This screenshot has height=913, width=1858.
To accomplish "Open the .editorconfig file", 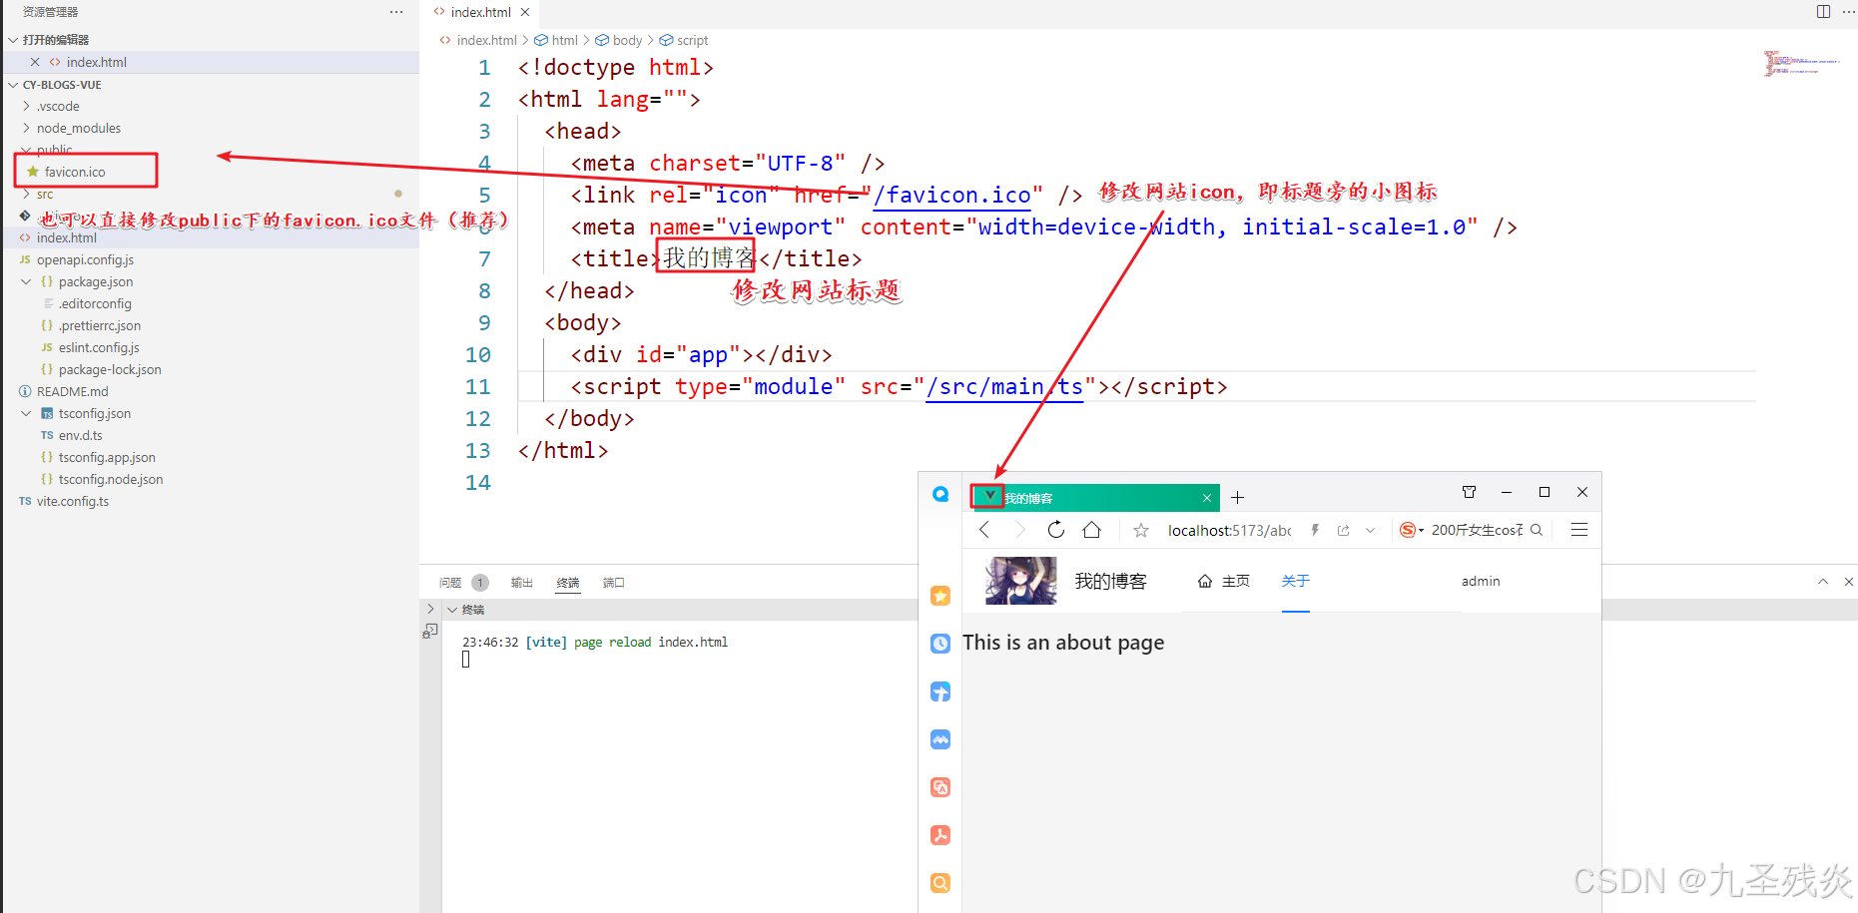I will click(x=95, y=303).
